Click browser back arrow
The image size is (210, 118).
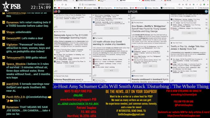[x=55, y=5]
